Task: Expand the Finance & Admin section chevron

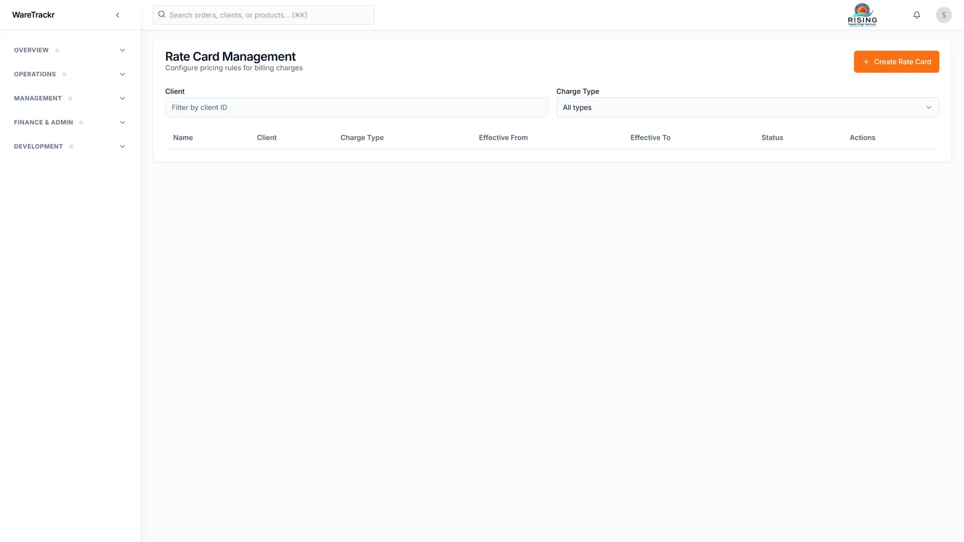Action: 122,122
